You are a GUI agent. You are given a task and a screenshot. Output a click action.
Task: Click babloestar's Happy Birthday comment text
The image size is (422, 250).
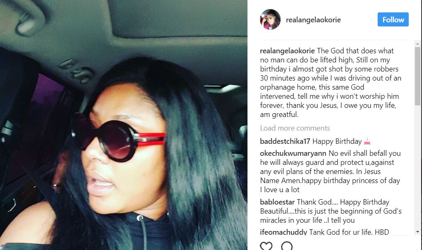pyautogui.click(x=331, y=211)
